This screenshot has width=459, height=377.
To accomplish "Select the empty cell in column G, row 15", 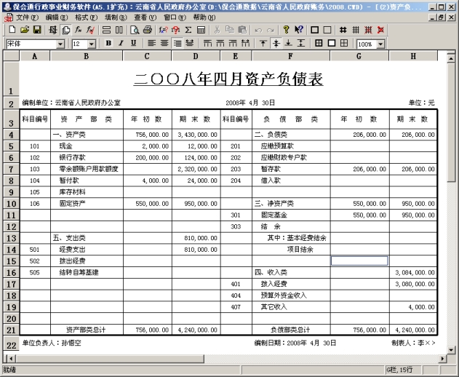I will [x=359, y=261].
